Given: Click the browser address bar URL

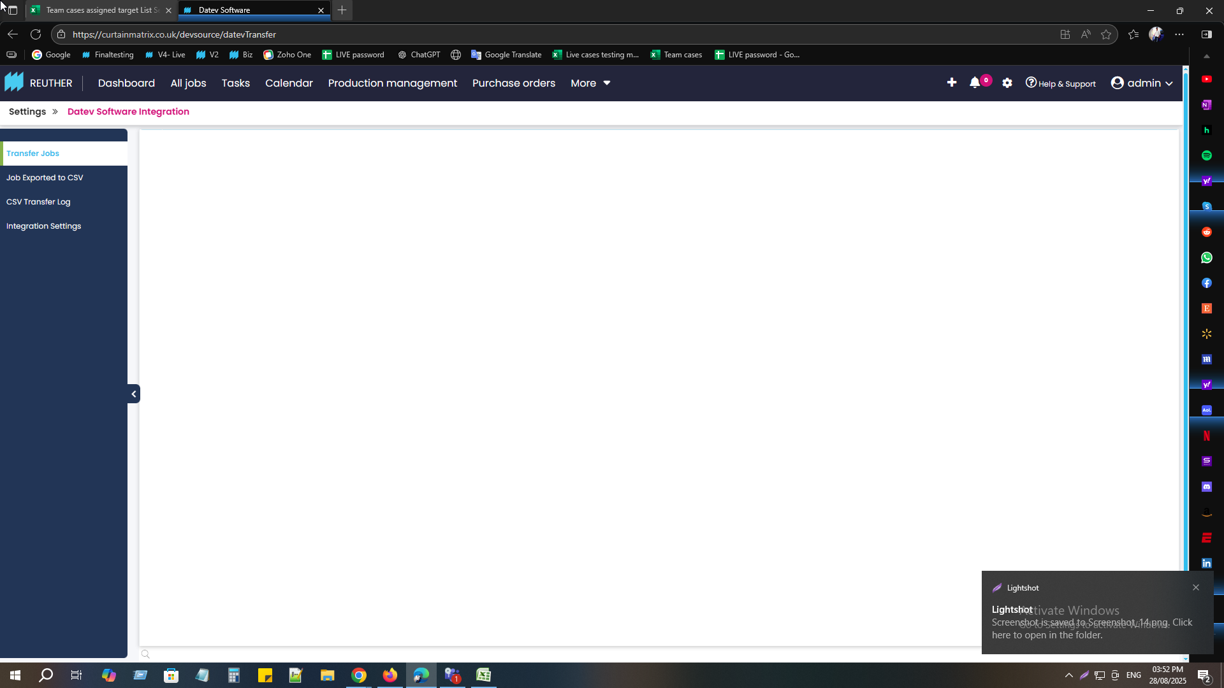Looking at the screenshot, I should coord(174,34).
